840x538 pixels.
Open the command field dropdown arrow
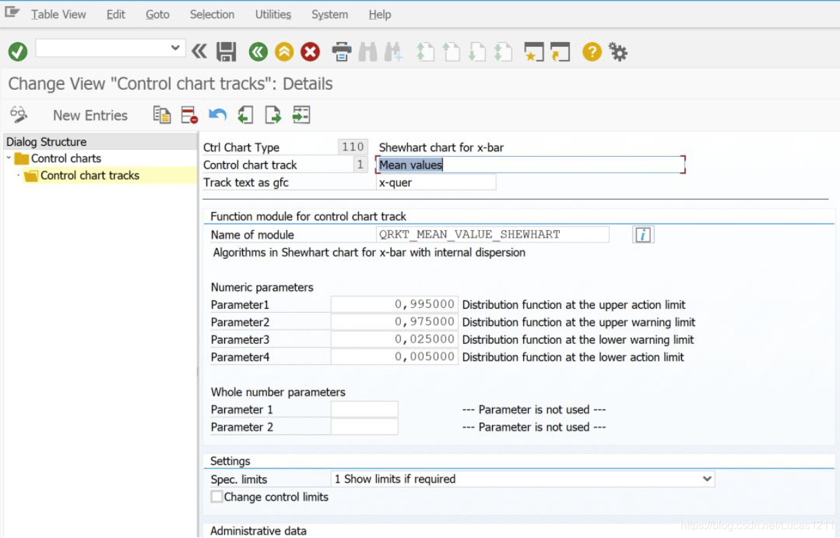pyautogui.click(x=175, y=48)
